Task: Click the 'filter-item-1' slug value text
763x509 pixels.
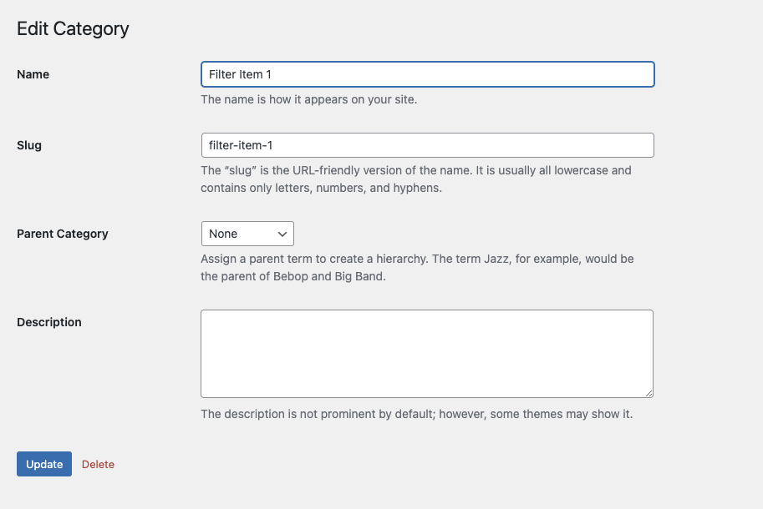Action: 241,145
